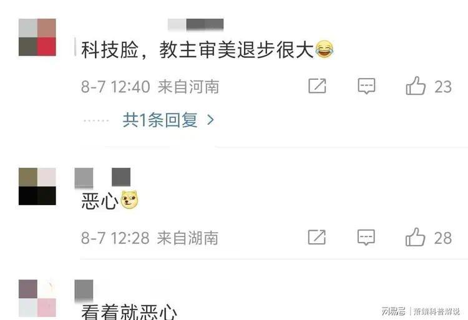The width and height of the screenshot is (468, 320).
Task: Open avatar of the 恶心 commenter
Action: (x=37, y=187)
